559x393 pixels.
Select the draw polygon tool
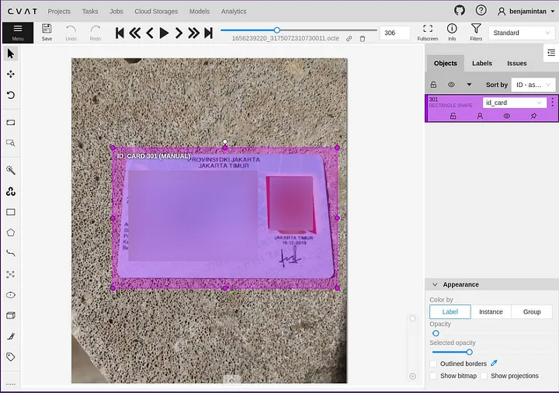pos(10,233)
